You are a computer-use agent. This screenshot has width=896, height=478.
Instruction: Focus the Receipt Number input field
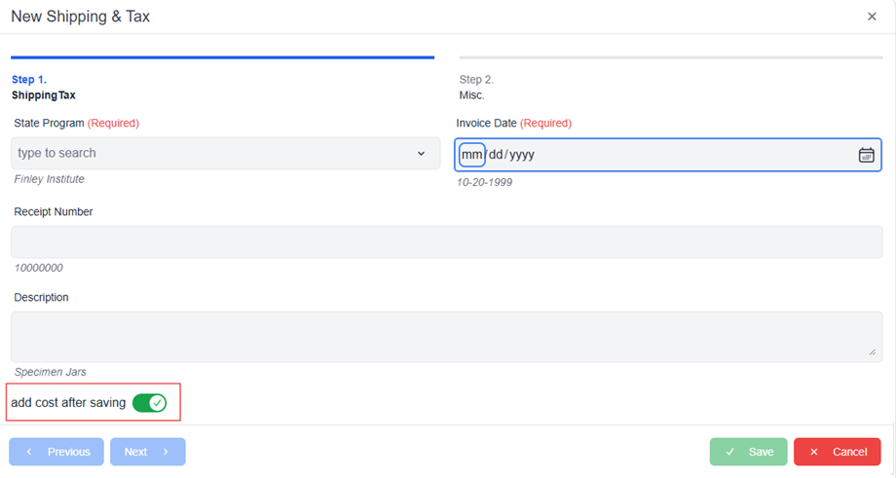click(447, 241)
